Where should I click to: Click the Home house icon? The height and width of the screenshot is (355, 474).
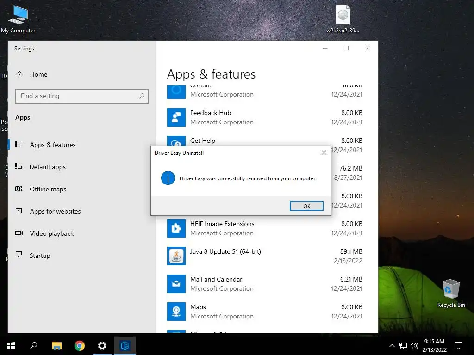(x=19, y=74)
